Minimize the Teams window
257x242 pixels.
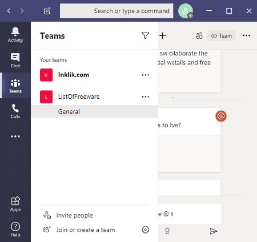(209, 11)
